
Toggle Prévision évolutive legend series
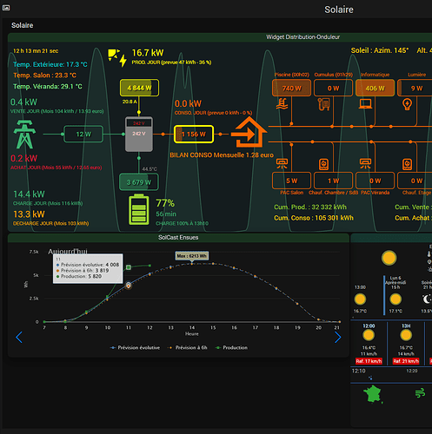point(135,347)
